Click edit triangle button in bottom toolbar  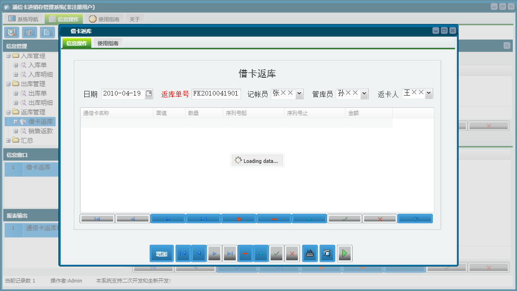point(261,253)
